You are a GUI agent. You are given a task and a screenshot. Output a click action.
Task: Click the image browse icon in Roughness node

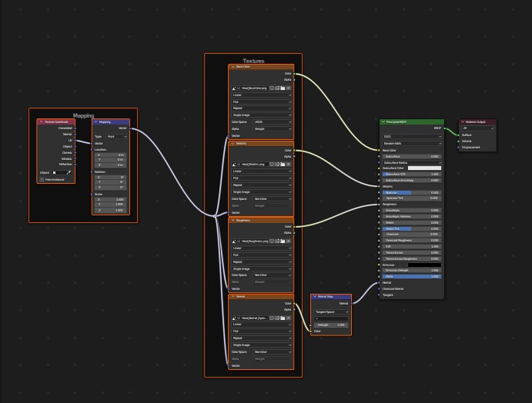coord(236,241)
